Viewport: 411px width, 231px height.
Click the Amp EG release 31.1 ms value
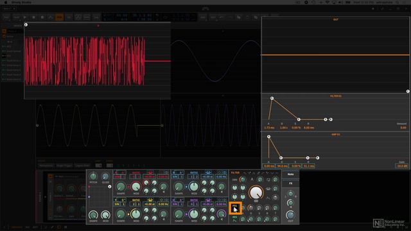pos(308,166)
